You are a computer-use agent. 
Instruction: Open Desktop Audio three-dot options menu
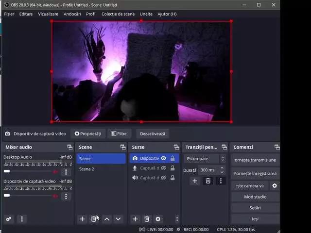pyautogui.click(x=66, y=172)
